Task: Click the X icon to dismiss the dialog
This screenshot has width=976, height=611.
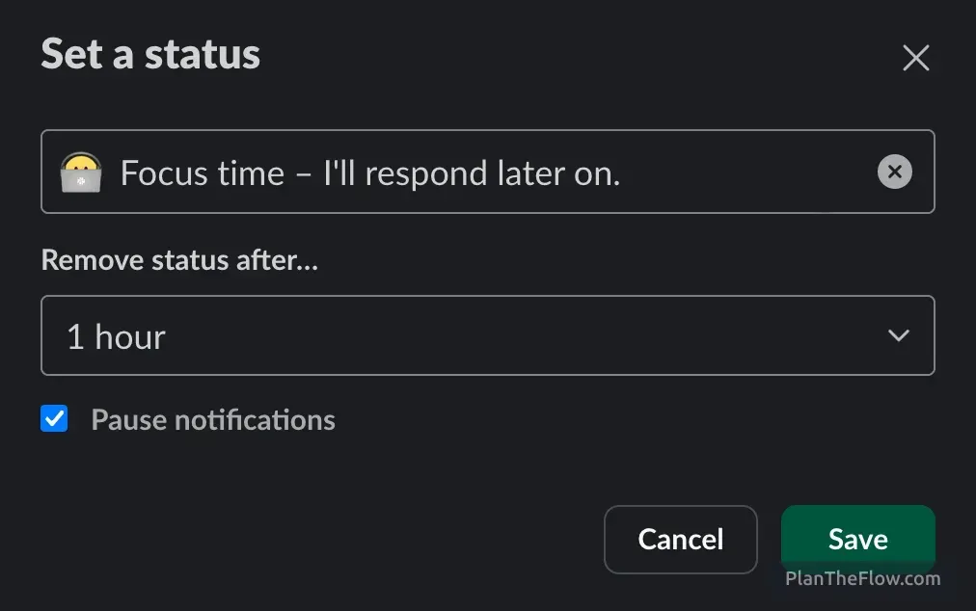Action: coord(914,58)
